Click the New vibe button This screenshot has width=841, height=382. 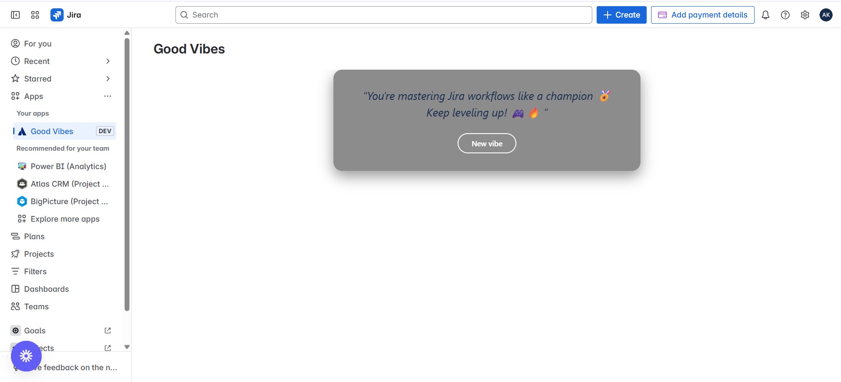(487, 143)
